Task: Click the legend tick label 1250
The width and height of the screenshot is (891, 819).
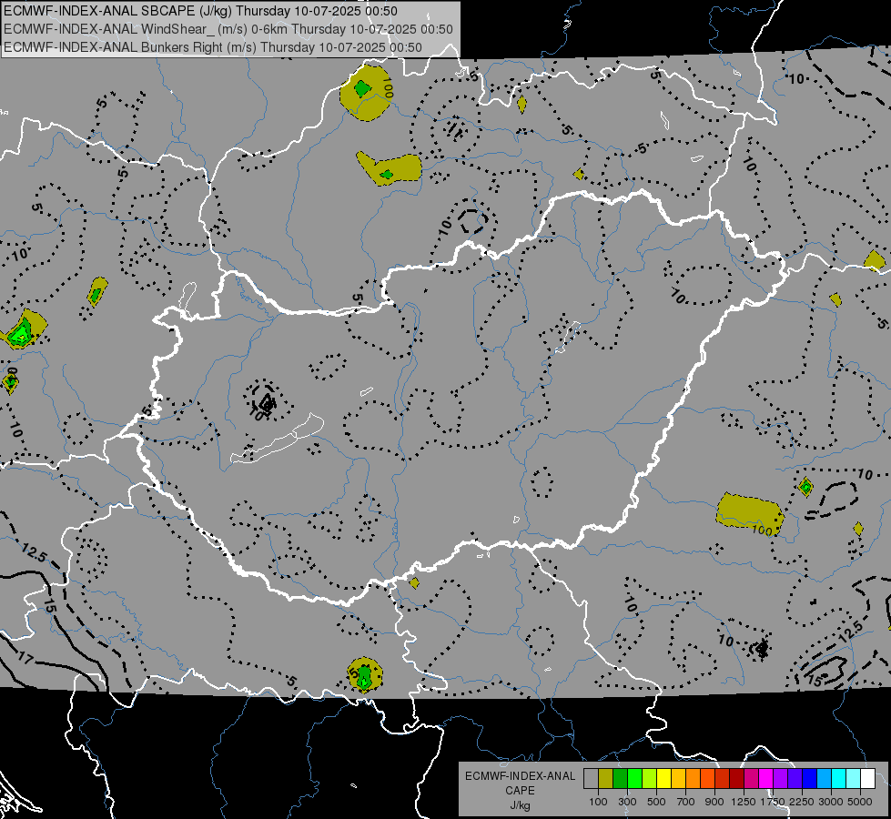Action: click(744, 802)
